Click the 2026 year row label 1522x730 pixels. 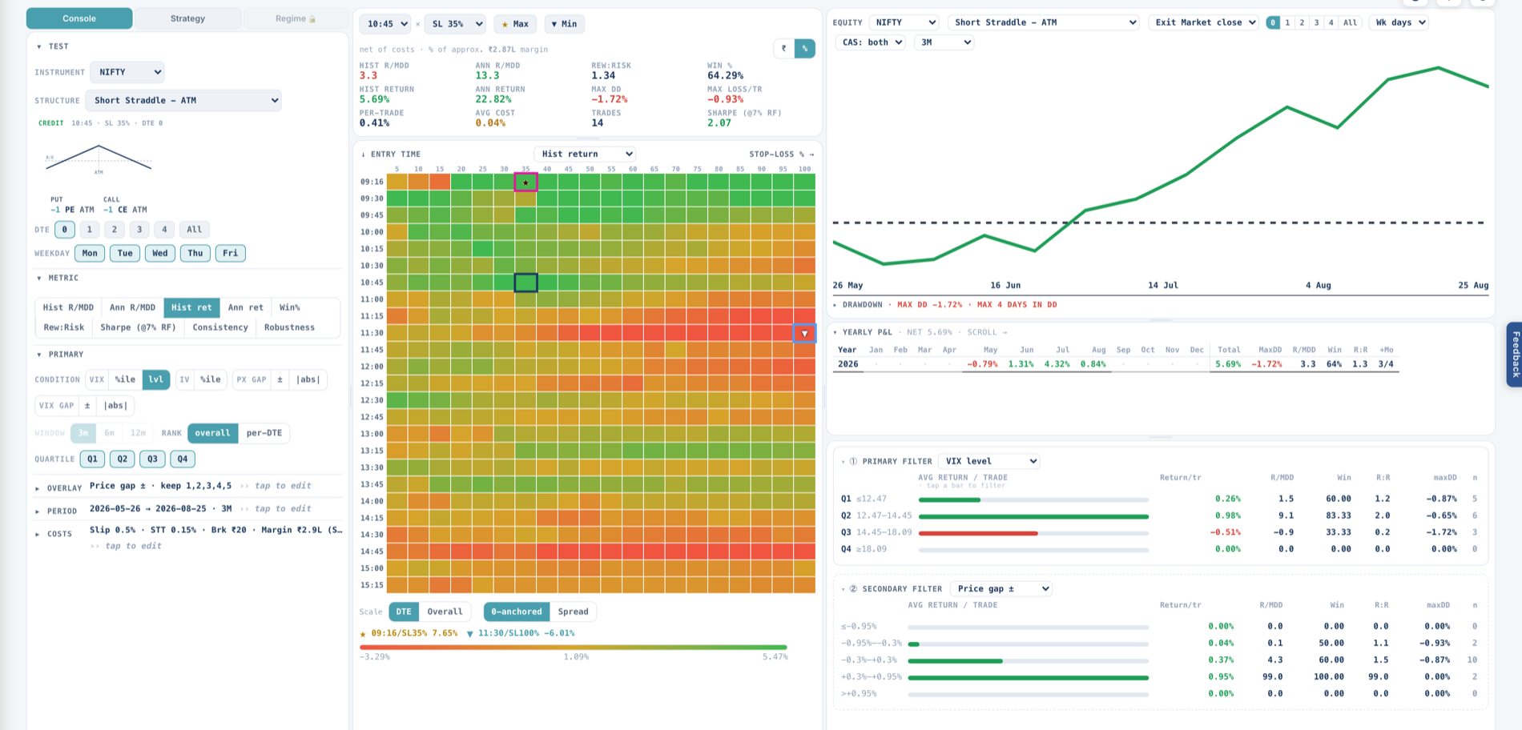pos(848,364)
